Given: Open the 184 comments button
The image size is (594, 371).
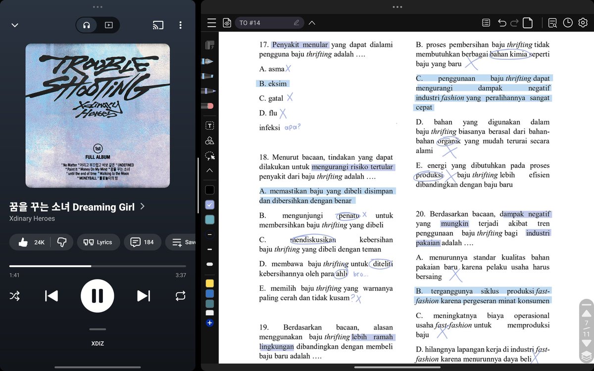Looking at the screenshot, I should pyautogui.click(x=142, y=242).
